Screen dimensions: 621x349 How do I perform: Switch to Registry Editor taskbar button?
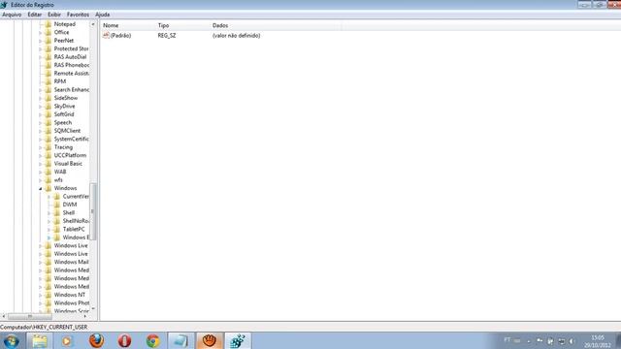click(x=238, y=341)
